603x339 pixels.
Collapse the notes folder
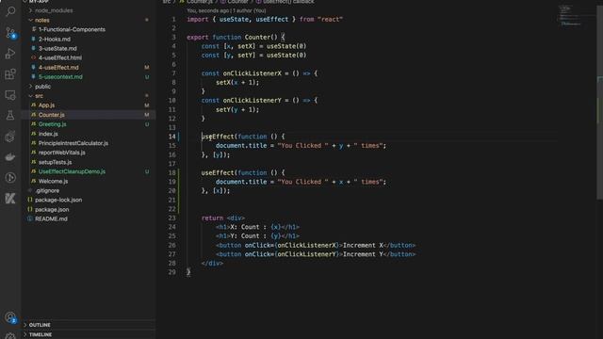[30, 20]
